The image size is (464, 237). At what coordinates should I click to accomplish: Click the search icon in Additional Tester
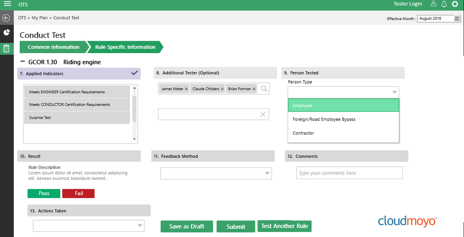click(264, 89)
